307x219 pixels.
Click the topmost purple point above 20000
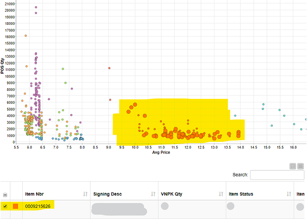click(36, 8)
